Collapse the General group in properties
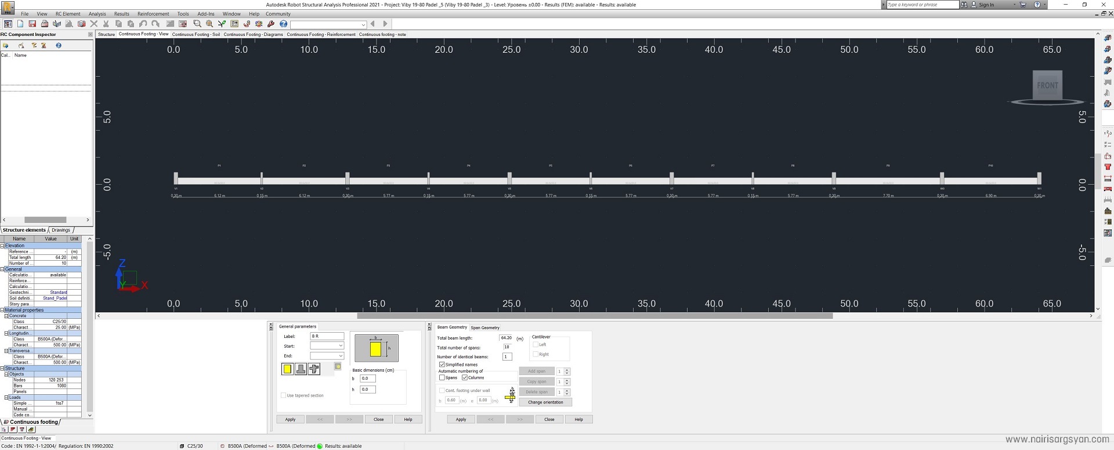The image size is (1114, 450). 2,269
